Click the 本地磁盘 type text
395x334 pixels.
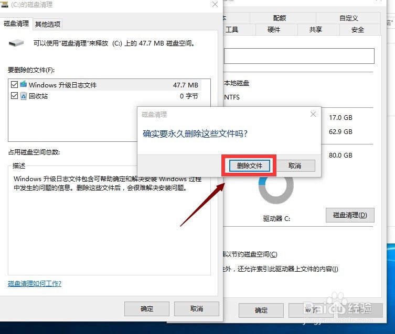pos(237,83)
